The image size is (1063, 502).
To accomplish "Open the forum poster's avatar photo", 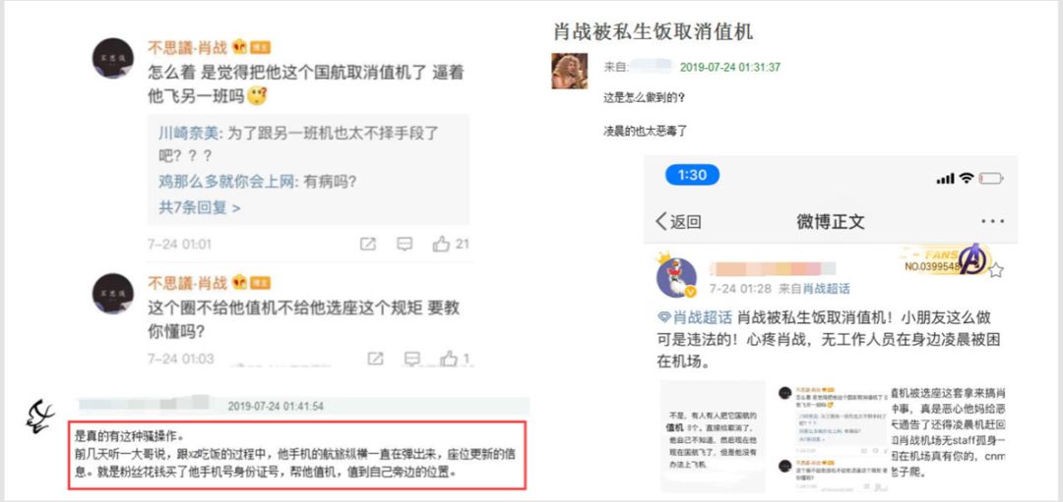I will [x=569, y=71].
